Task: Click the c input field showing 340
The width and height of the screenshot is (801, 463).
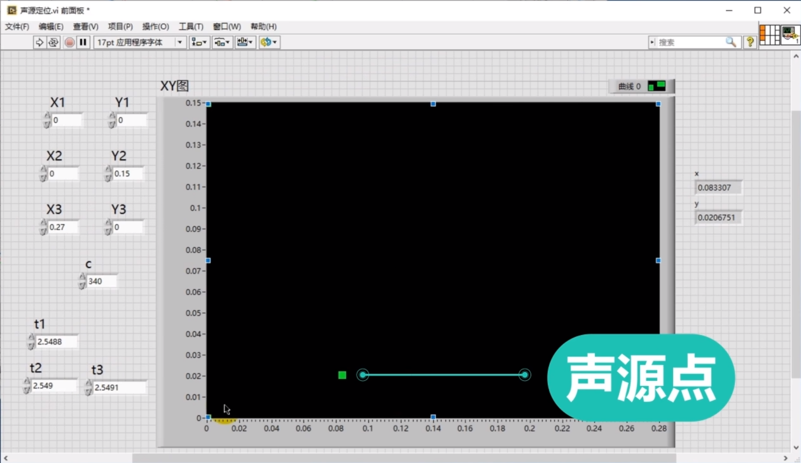Action: click(x=101, y=281)
